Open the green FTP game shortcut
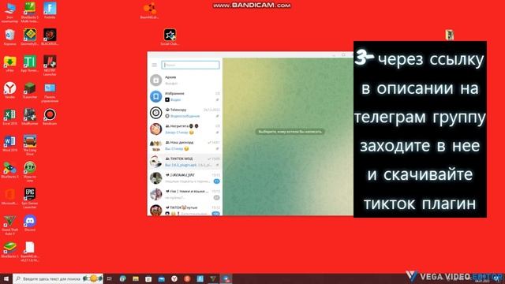Viewport: 505px width, 284px height. tap(30, 172)
